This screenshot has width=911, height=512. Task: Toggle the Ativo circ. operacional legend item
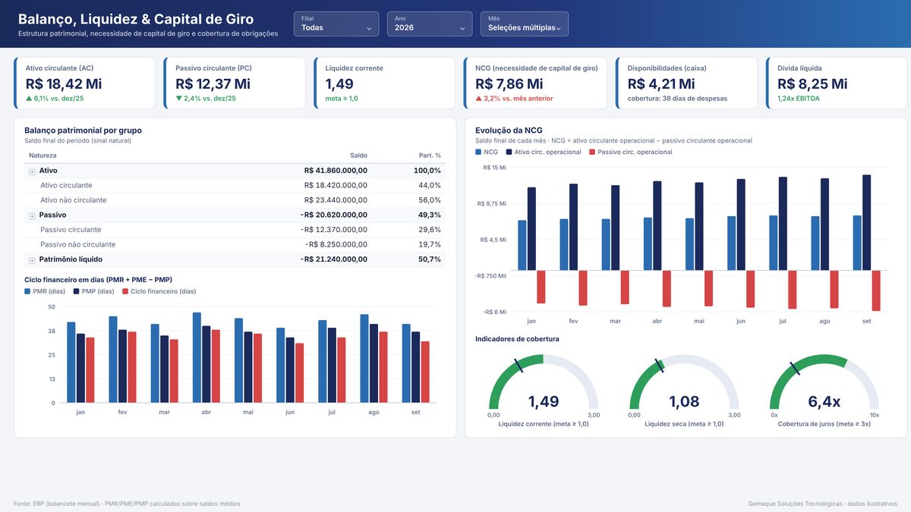[x=544, y=152]
